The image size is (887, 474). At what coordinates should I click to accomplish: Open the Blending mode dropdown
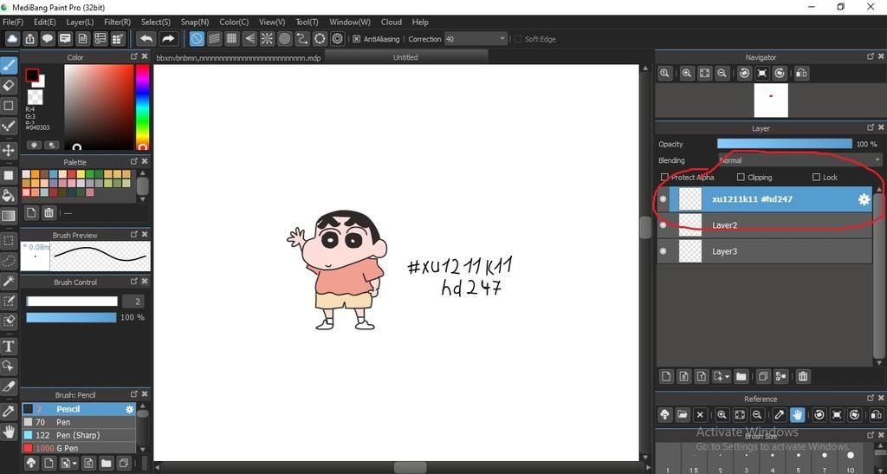(800, 160)
